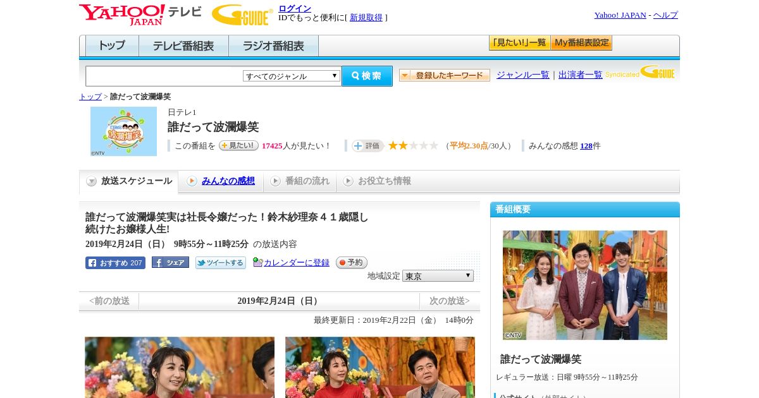The width and height of the screenshot is (759, 398).
Task: Select the 放送スケジュール tab
Action: click(x=129, y=181)
